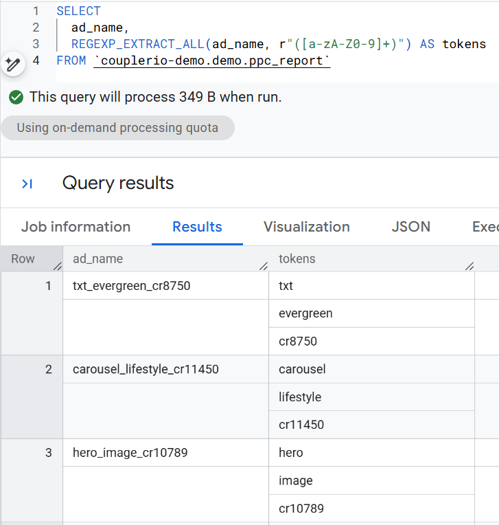499x525 pixels.
Task: Click the FROM keyword on line 4
Action: (x=71, y=60)
